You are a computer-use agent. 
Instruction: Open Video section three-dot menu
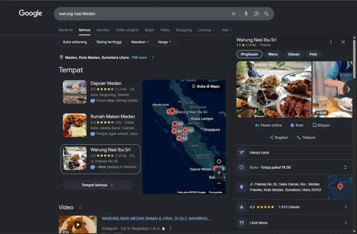pyautogui.click(x=80, y=208)
